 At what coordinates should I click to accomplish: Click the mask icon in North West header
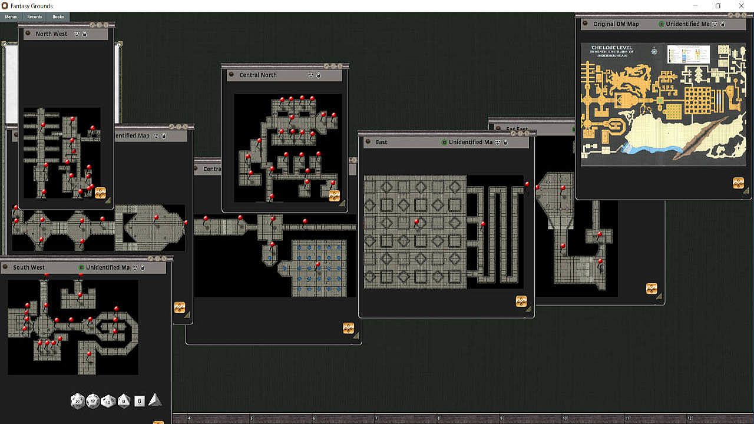[x=77, y=34]
